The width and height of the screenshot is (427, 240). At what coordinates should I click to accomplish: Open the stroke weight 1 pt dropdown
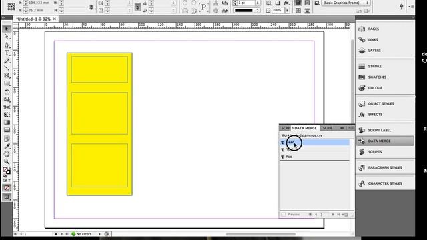click(258, 3)
